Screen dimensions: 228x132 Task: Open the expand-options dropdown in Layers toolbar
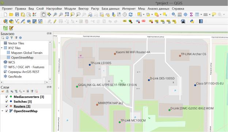[x=24, y=91]
